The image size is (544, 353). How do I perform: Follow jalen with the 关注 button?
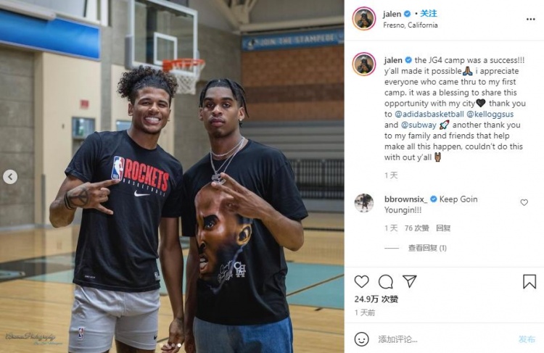[429, 14]
